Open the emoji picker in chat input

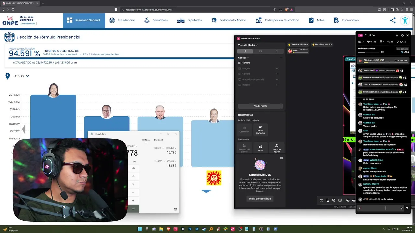click(x=402, y=208)
